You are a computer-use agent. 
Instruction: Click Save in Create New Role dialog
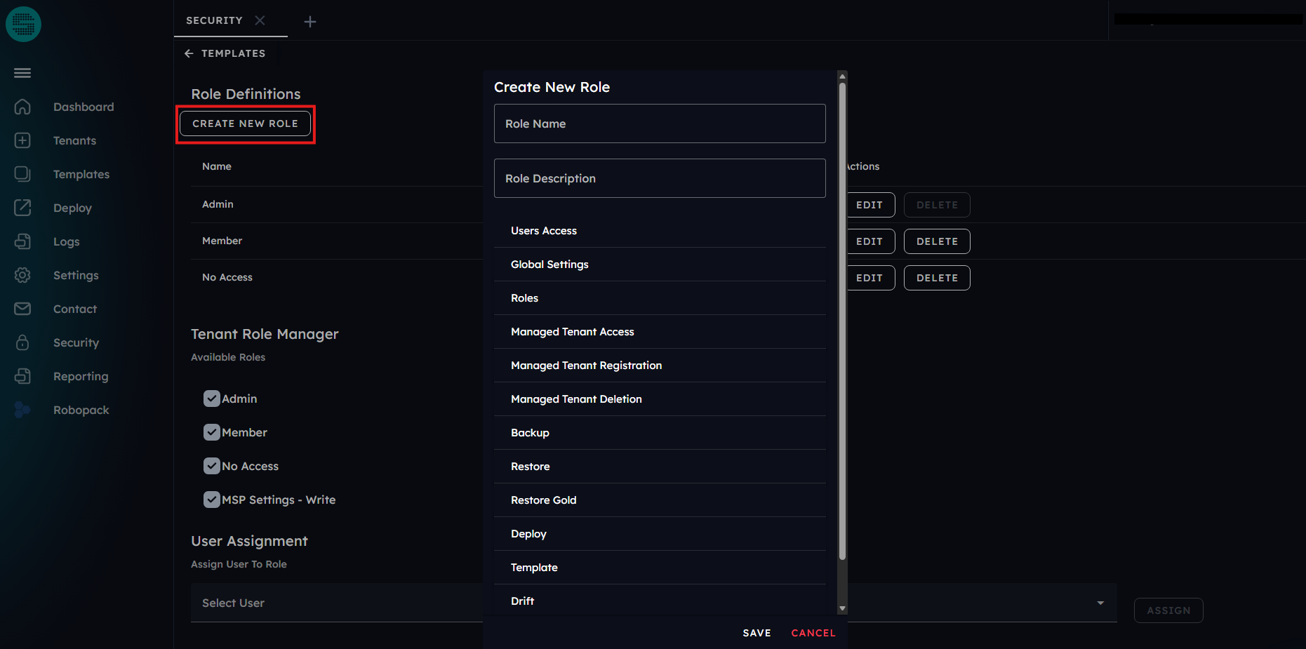tap(757, 633)
